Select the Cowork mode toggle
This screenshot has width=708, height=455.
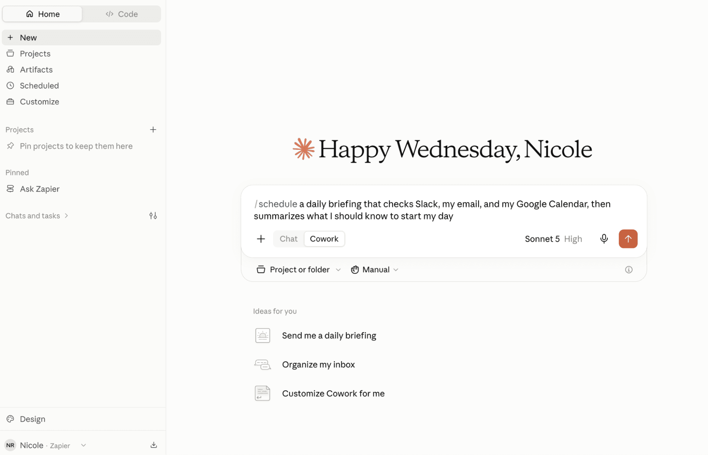[324, 239]
